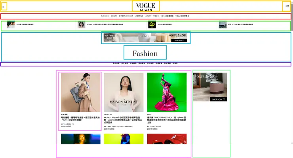Open the woman with gray bag article image
Image resolution: width=293 pixels, height=158 pixels.
coord(80,92)
